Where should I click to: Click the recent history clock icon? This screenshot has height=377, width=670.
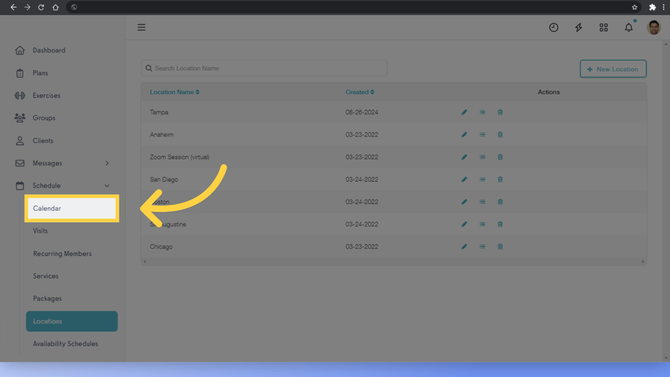coord(554,27)
